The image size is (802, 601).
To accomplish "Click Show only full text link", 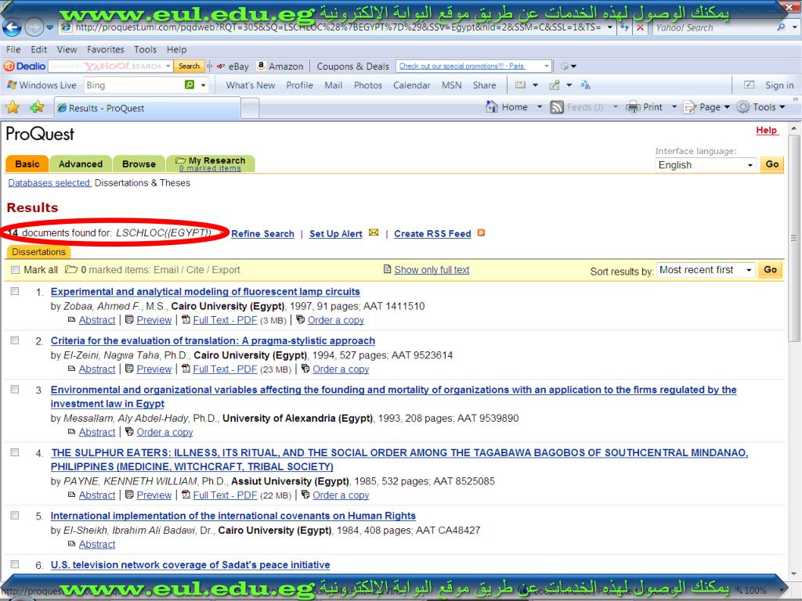I will (432, 270).
